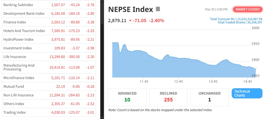265x119 pixels.
Task: Open the Life Insurance index
Action: pyautogui.click(x=15, y=57)
